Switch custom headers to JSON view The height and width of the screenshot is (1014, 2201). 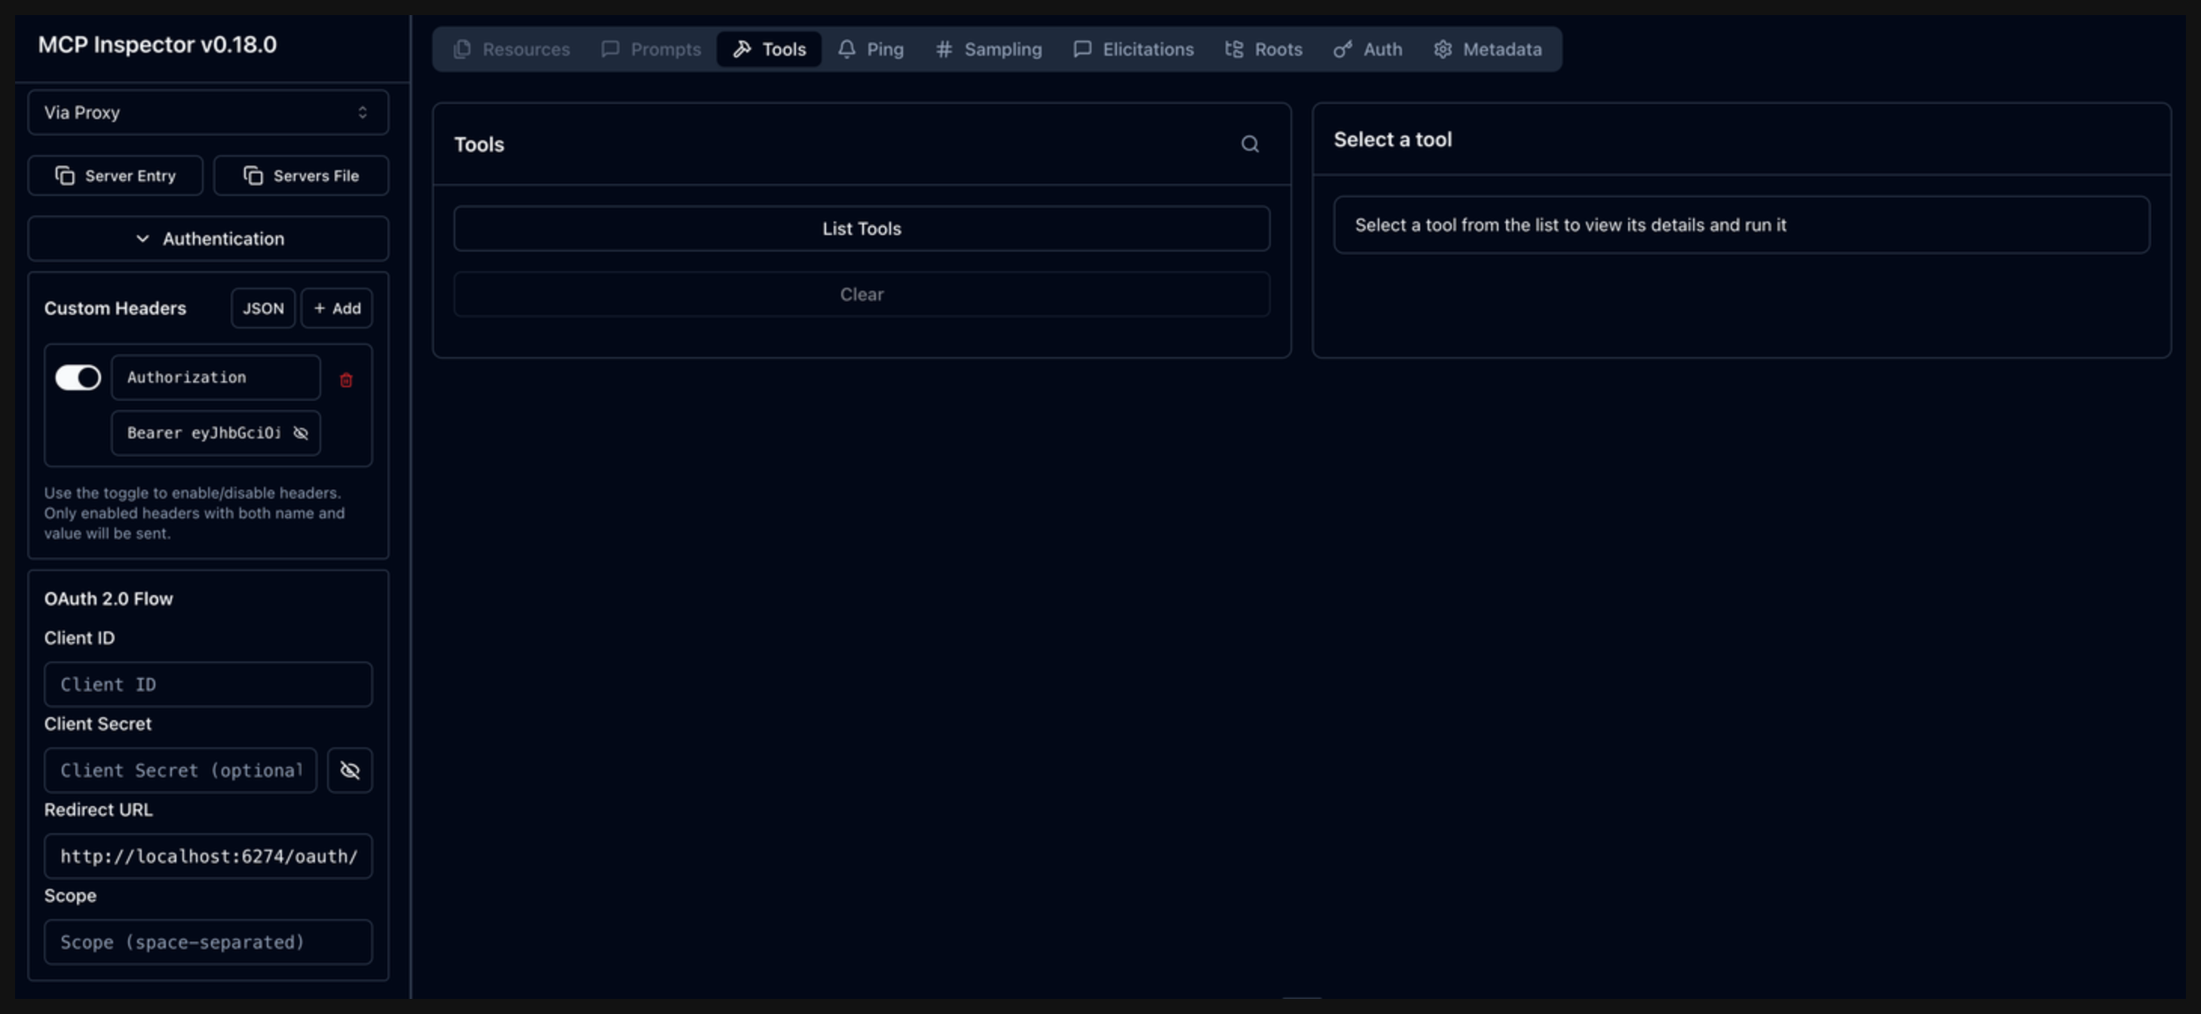pyautogui.click(x=262, y=308)
